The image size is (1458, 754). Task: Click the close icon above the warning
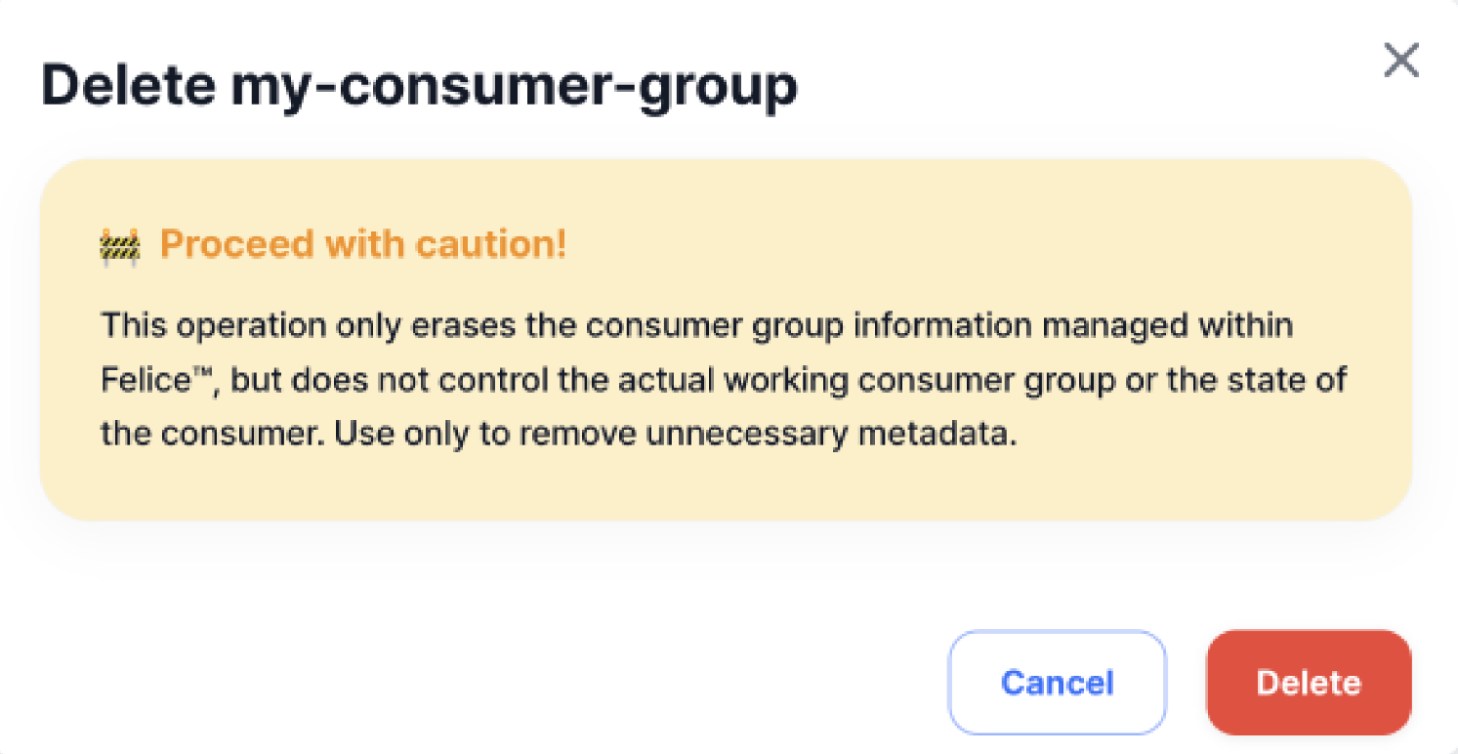click(1401, 61)
